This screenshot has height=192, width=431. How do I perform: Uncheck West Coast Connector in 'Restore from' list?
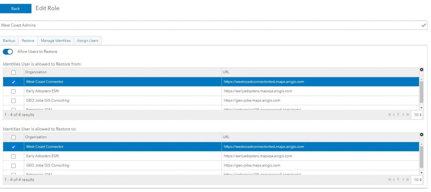point(13,82)
